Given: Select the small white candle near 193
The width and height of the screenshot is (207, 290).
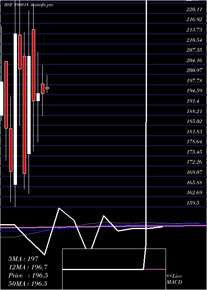Looking at the screenshot, I should click(x=38, y=97).
